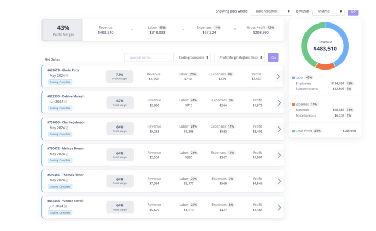Click Go button beside Anytime dropdown
The width and height of the screenshot is (376, 231).
(353, 11)
